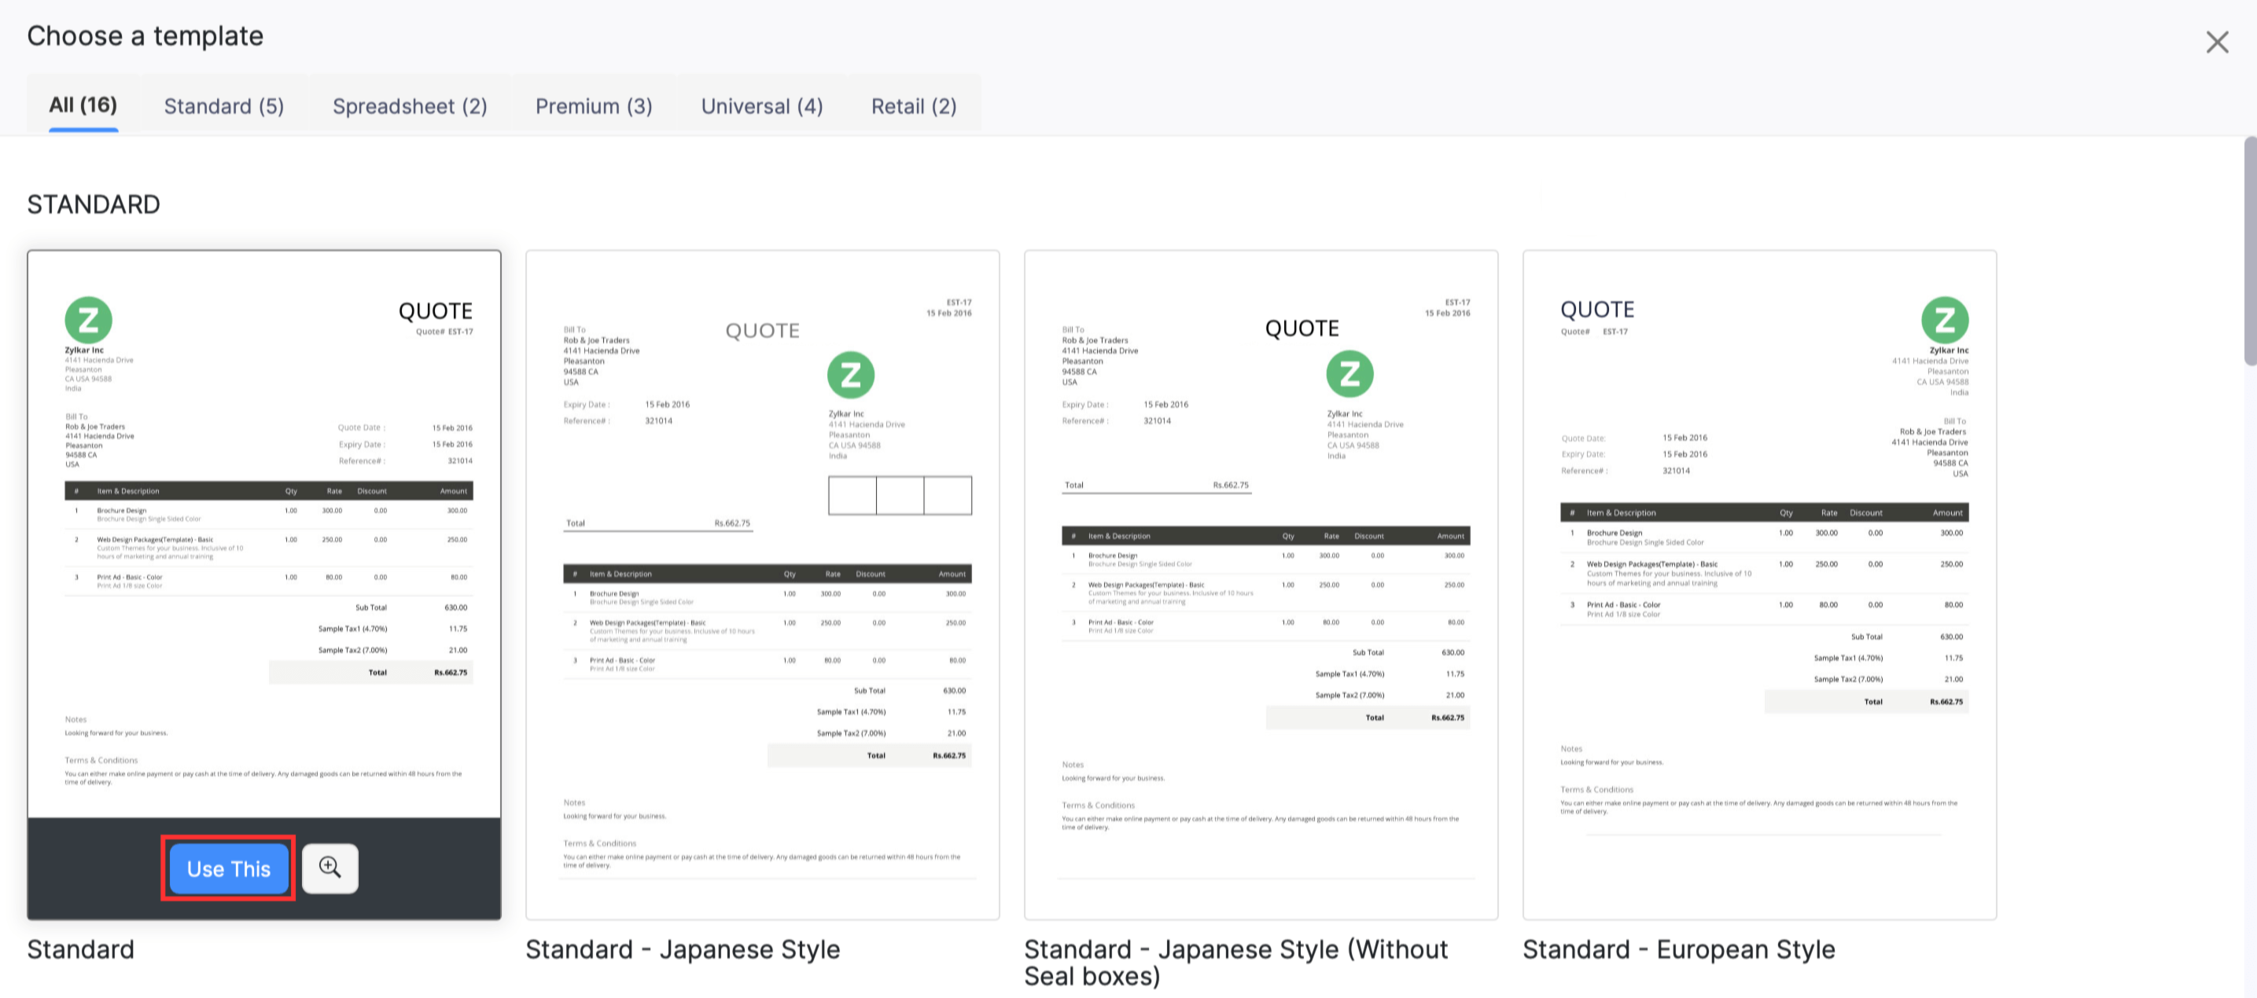2257x998 pixels.
Task: Click the Standard - European Style label
Action: pyautogui.click(x=1678, y=949)
